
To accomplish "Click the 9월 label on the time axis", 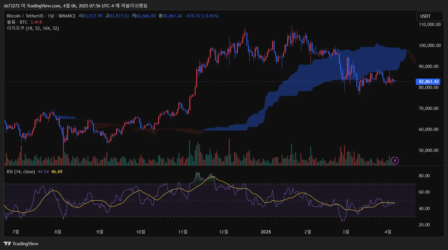I will click(100, 232).
